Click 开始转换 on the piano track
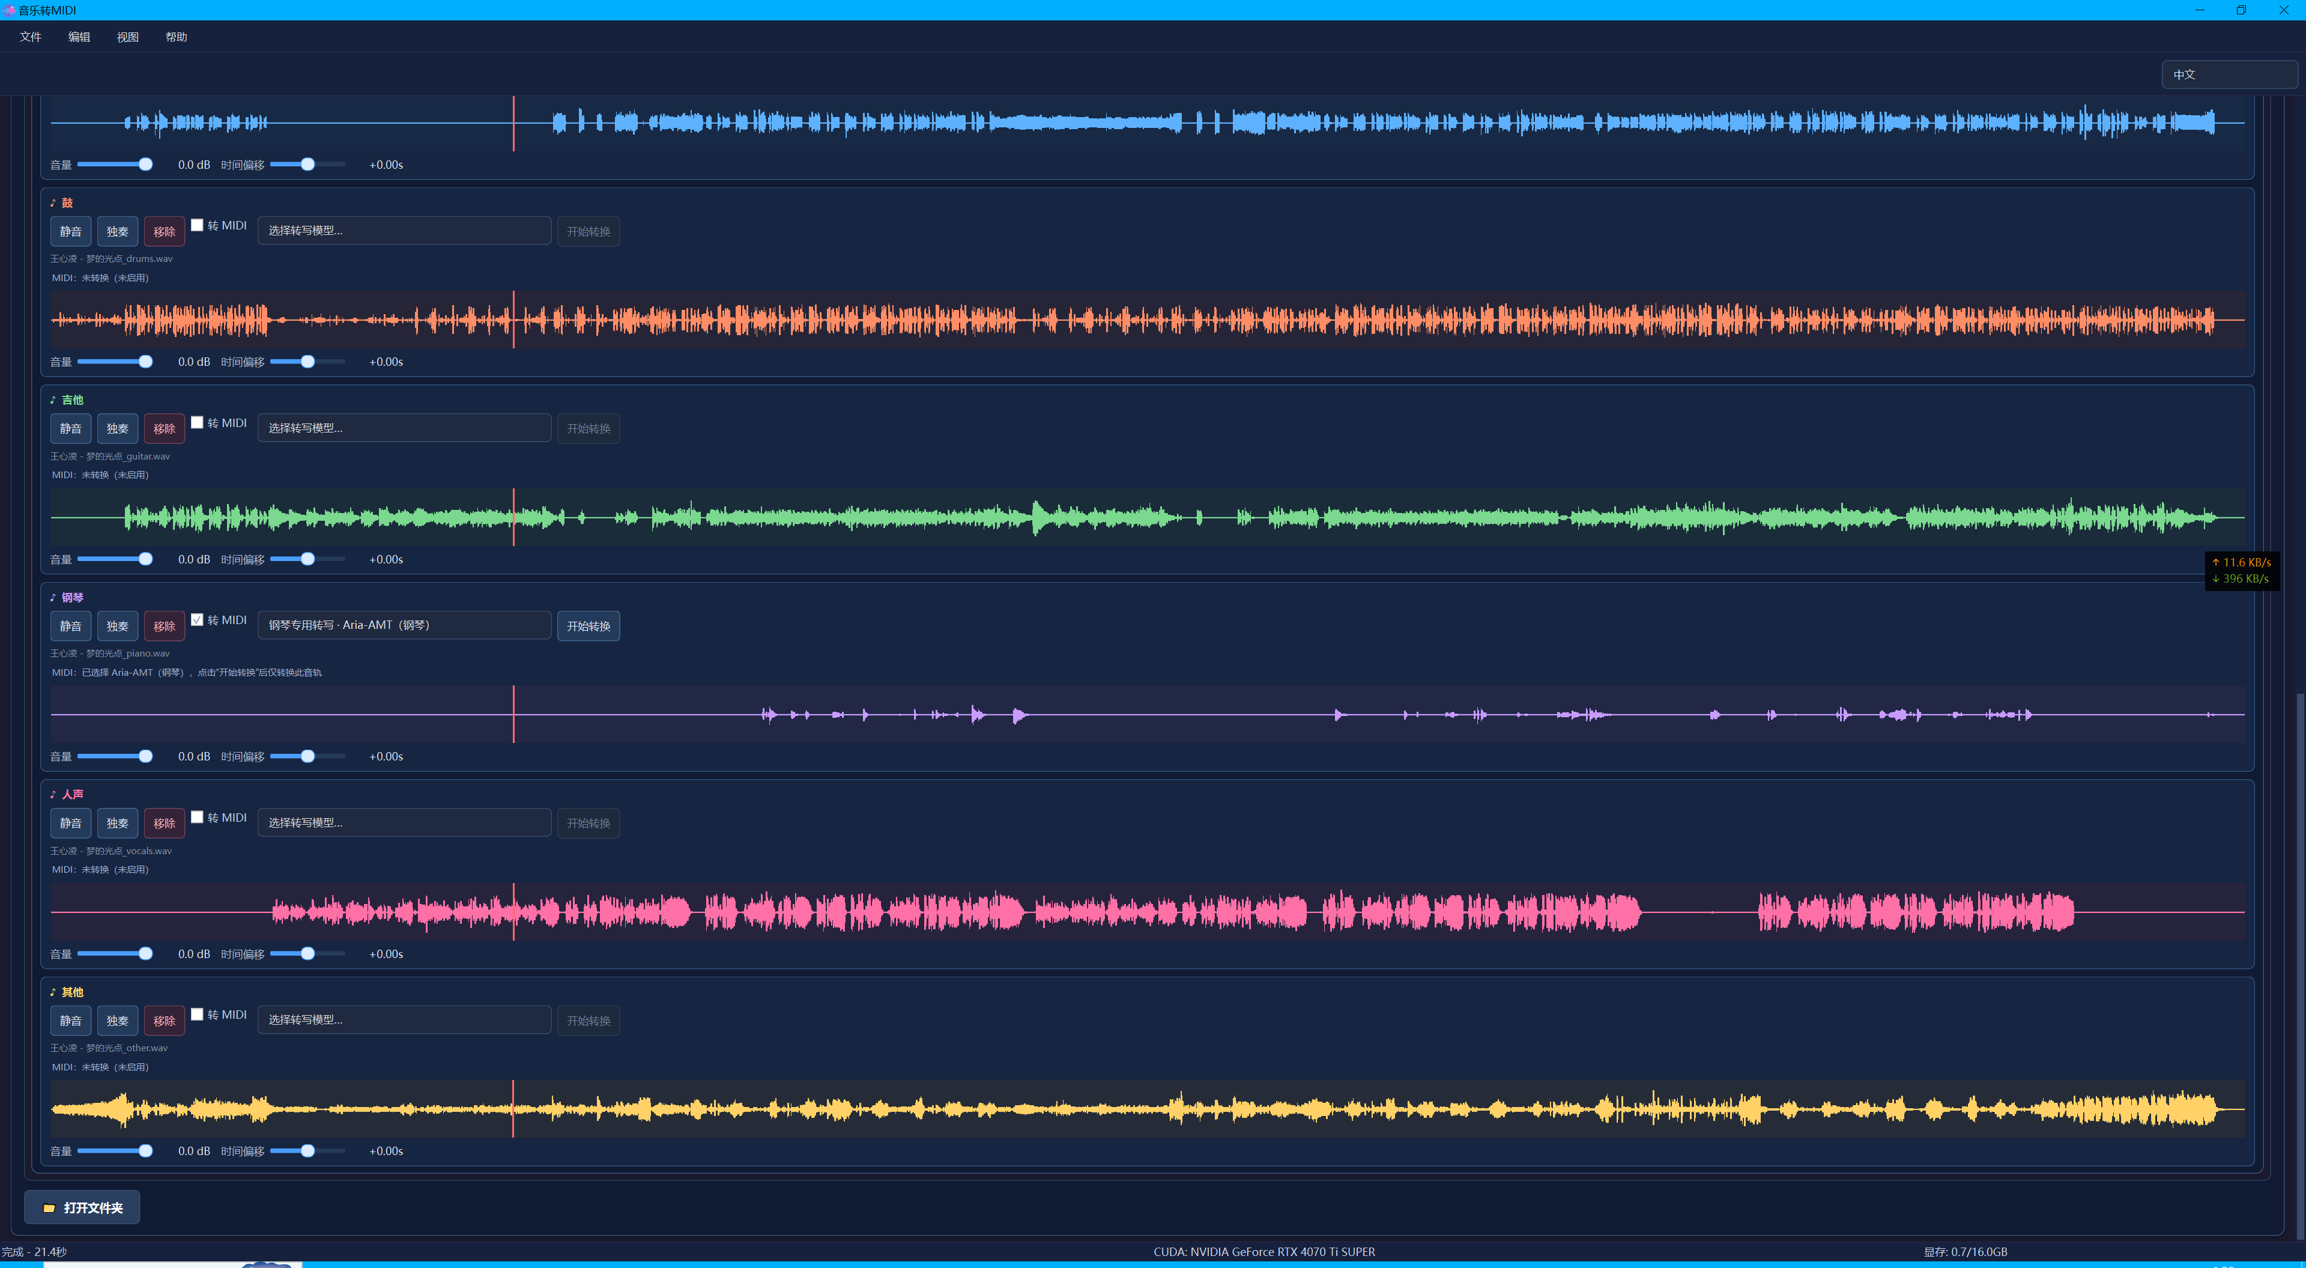This screenshot has width=2306, height=1268. (x=588, y=626)
